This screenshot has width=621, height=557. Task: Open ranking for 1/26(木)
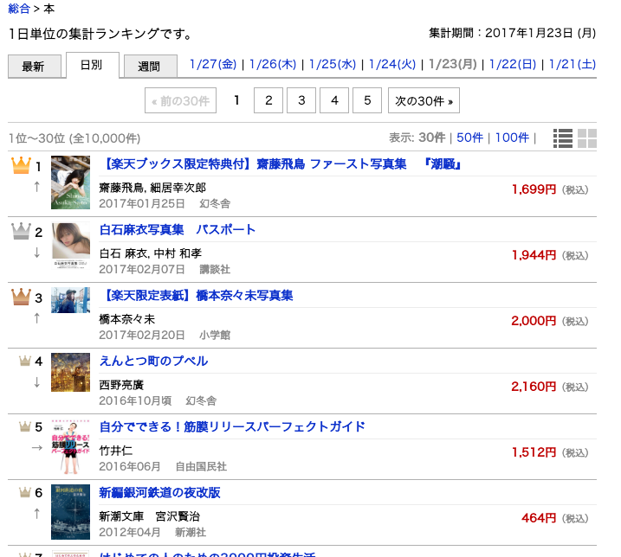pos(273,64)
